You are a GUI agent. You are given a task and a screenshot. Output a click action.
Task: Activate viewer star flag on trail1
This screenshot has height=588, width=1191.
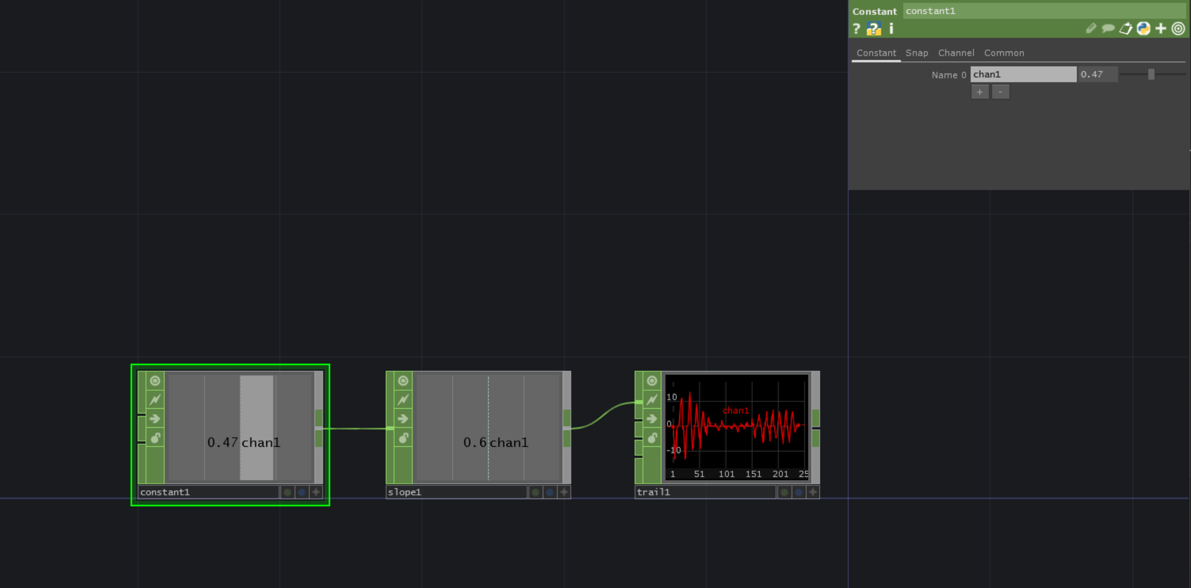point(813,492)
